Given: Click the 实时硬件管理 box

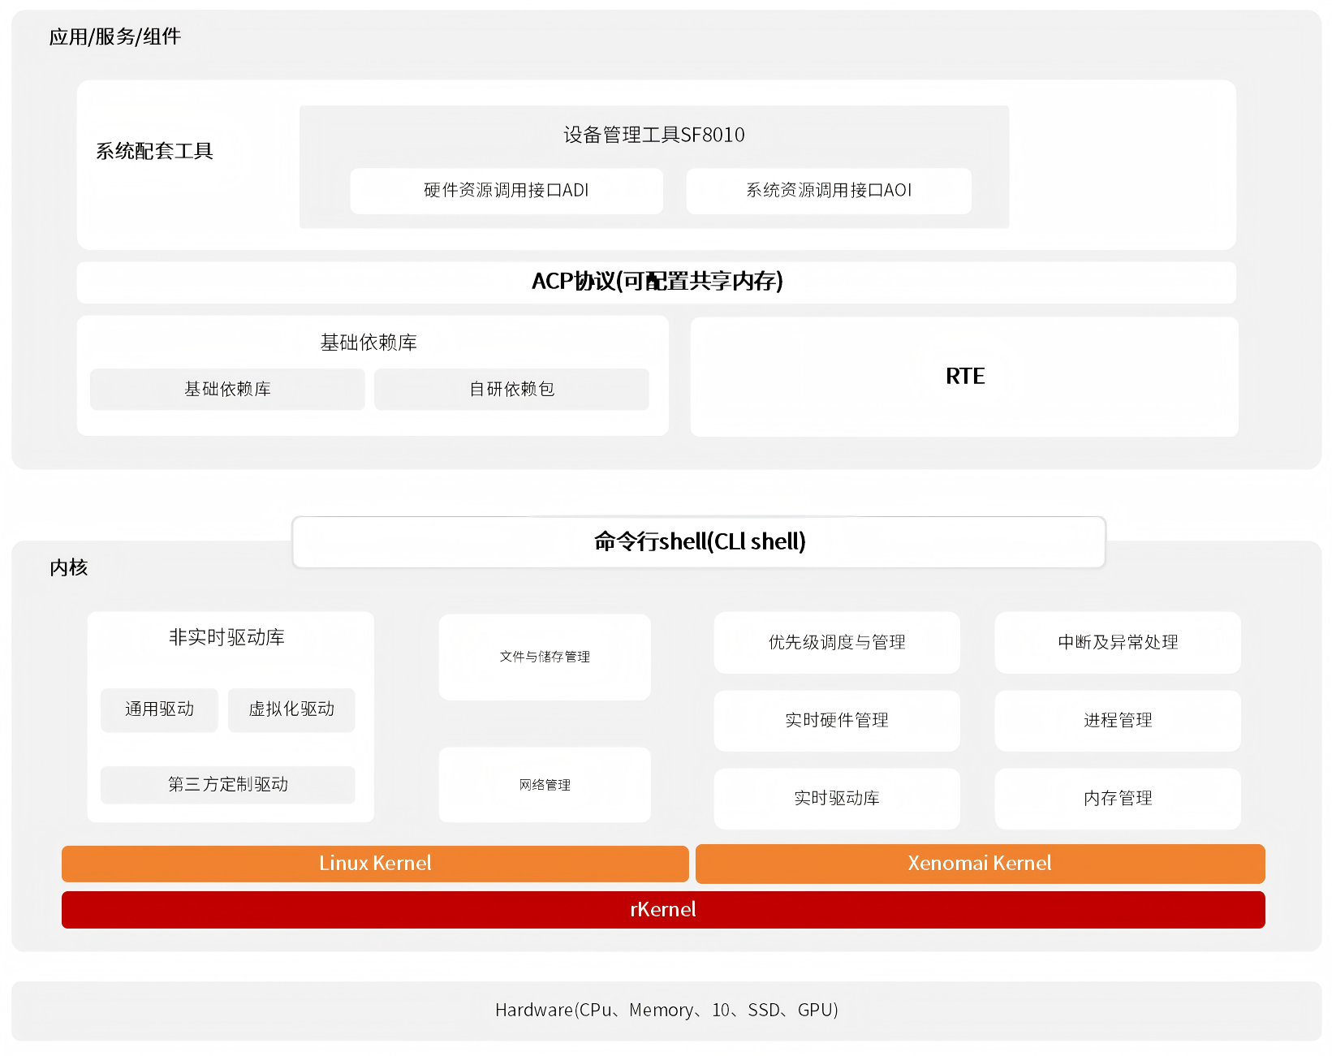Looking at the screenshot, I should point(837,720).
